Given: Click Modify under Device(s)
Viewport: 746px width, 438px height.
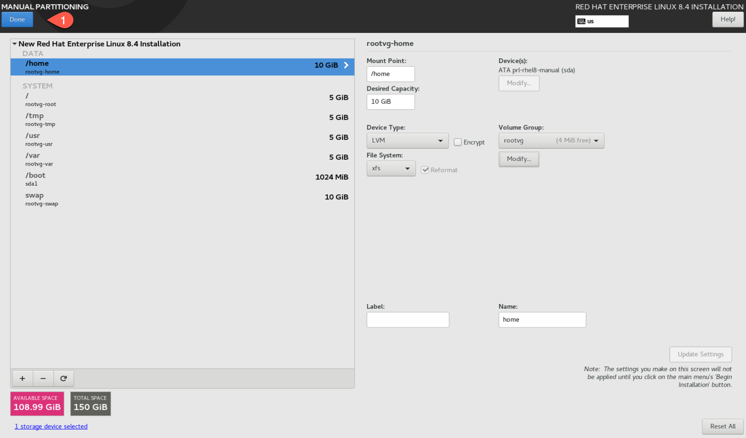Looking at the screenshot, I should click(519, 83).
